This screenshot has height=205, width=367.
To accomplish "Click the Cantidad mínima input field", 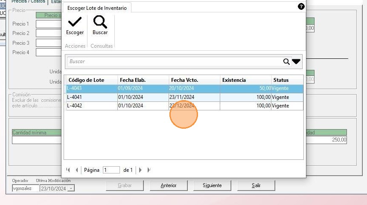I will pos(37,140).
